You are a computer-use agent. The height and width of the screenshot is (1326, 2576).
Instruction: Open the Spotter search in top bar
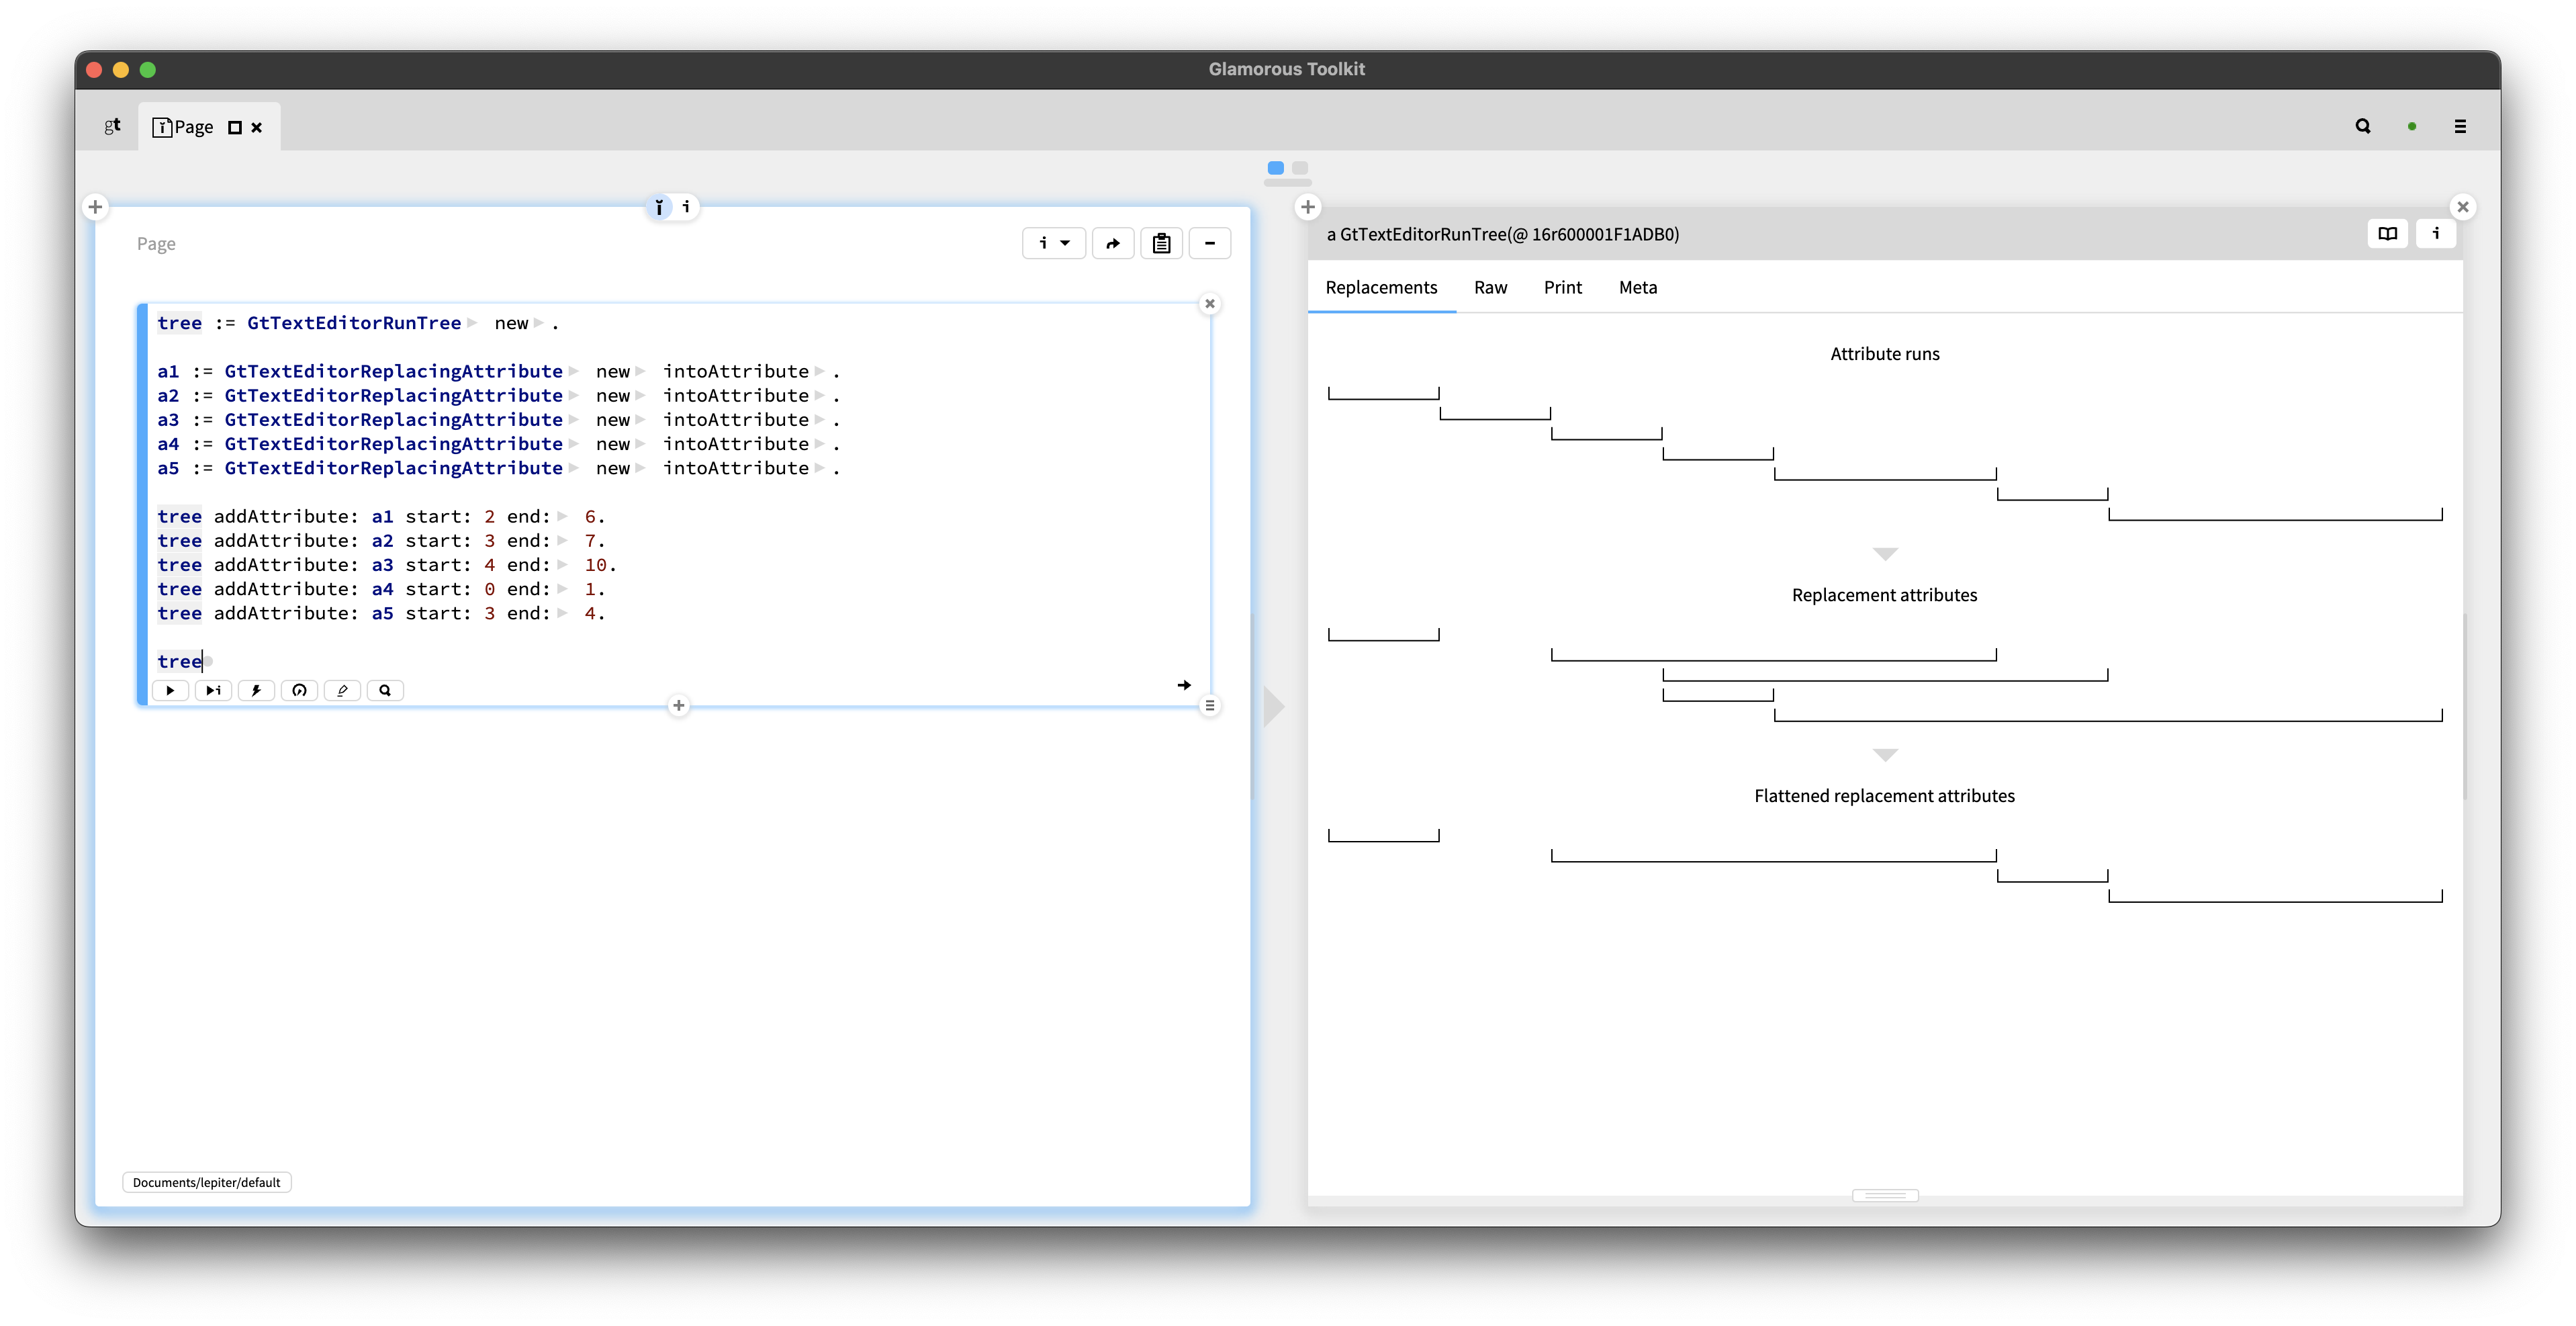point(2362,126)
